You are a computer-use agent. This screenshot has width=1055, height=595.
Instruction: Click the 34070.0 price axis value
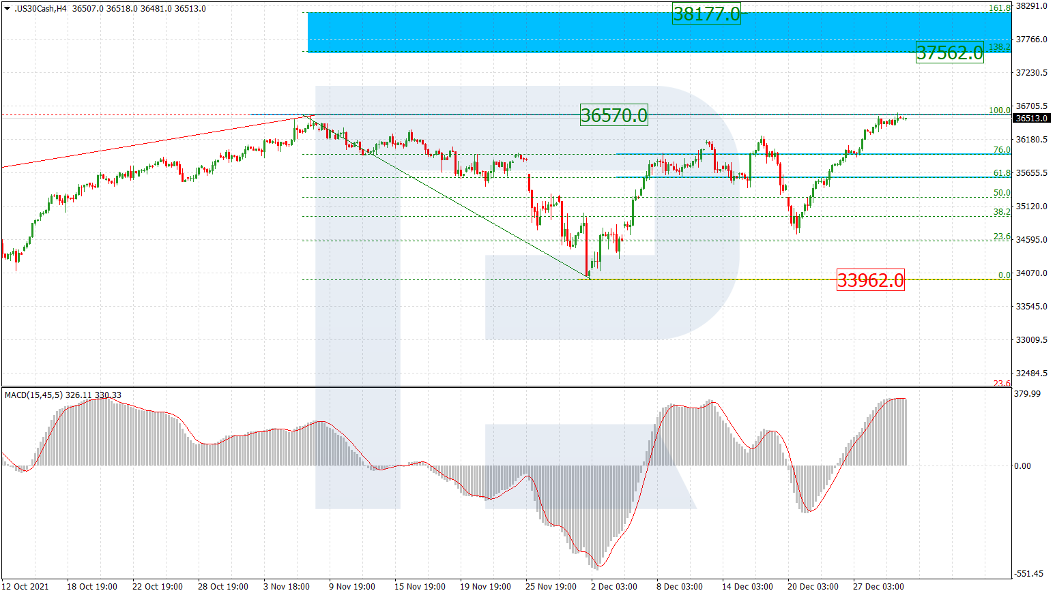(x=1031, y=273)
